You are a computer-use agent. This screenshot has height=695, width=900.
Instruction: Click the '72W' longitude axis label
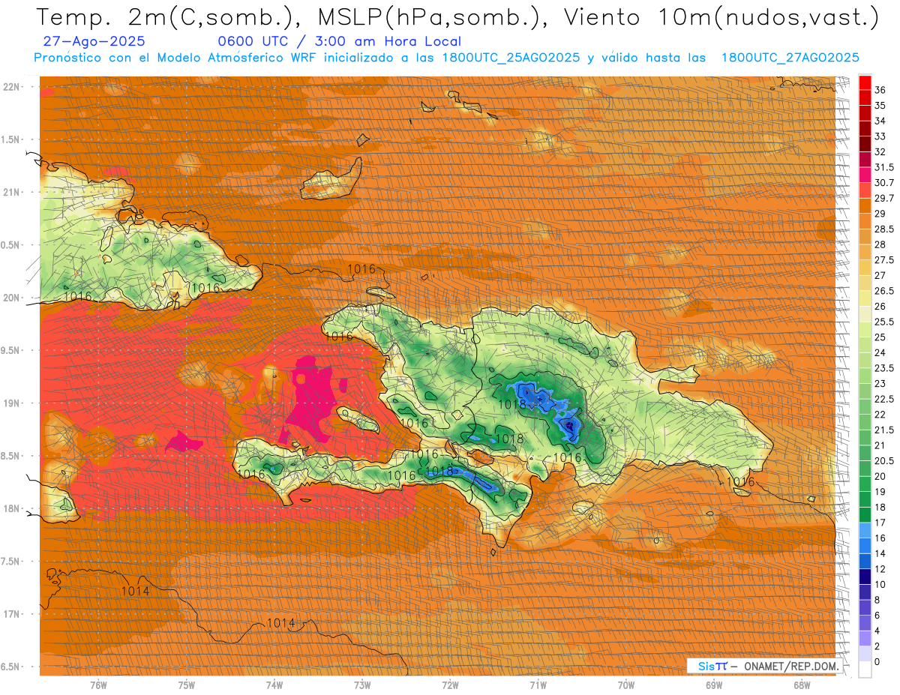[x=450, y=685]
